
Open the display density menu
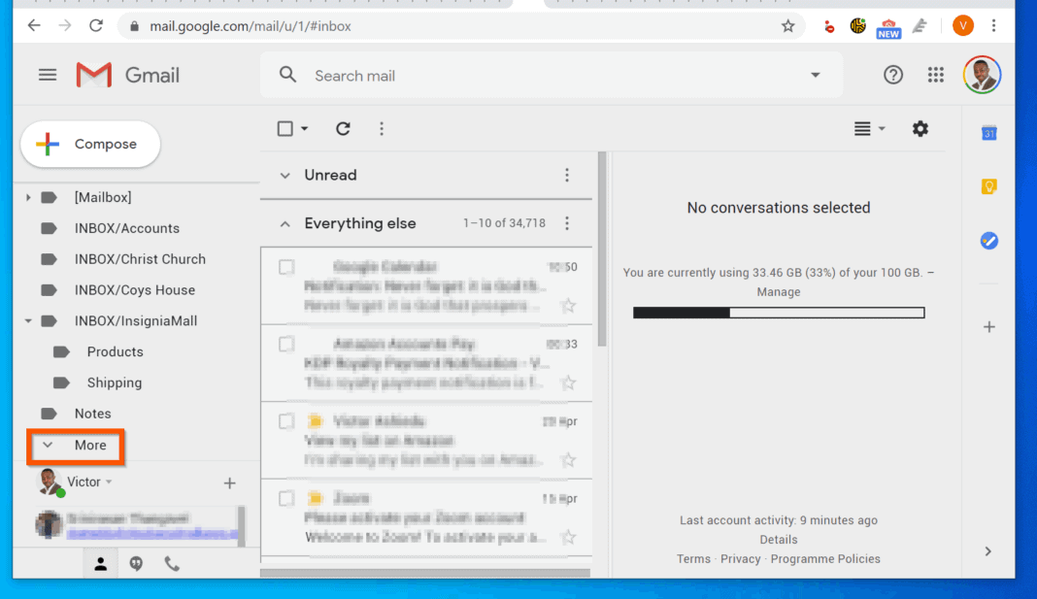point(867,128)
